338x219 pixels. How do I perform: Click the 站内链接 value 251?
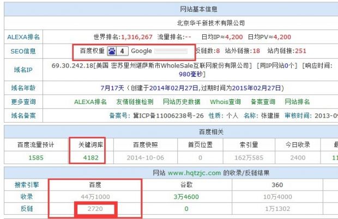[300, 51]
